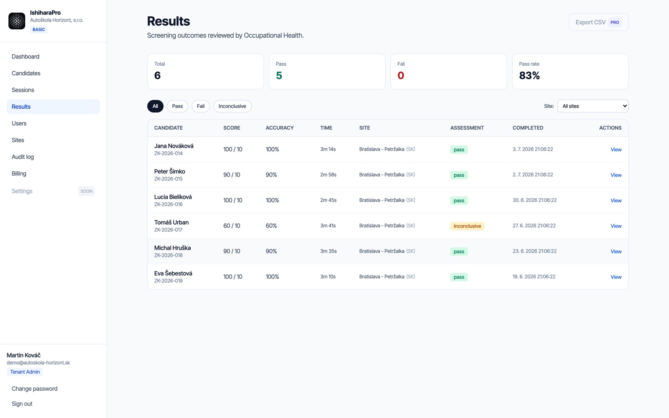This screenshot has height=418, width=669.
Task: Filter results by Inconclusive
Action: [232, 106]
